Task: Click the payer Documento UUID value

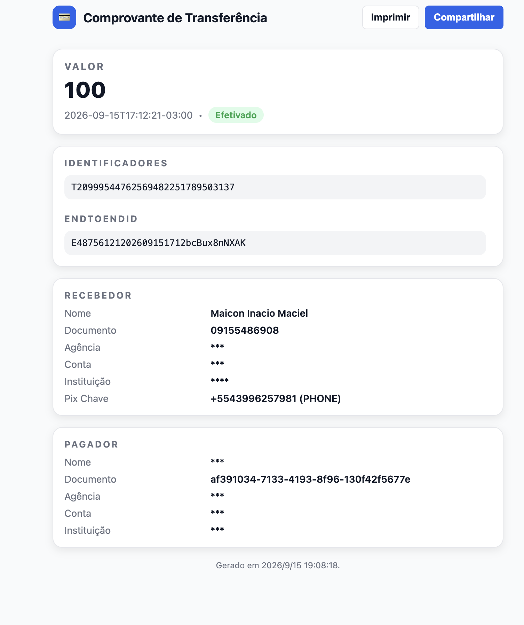Action: pos(310,479)
